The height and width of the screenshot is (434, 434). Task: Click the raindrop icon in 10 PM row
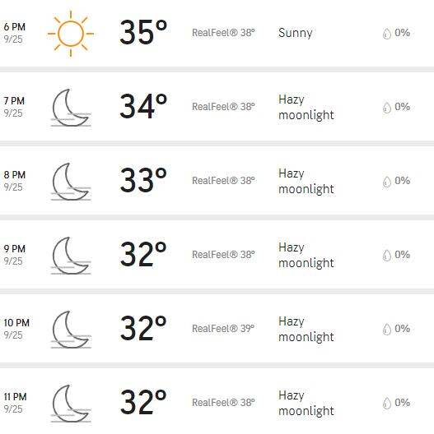(x=387, y=329)
